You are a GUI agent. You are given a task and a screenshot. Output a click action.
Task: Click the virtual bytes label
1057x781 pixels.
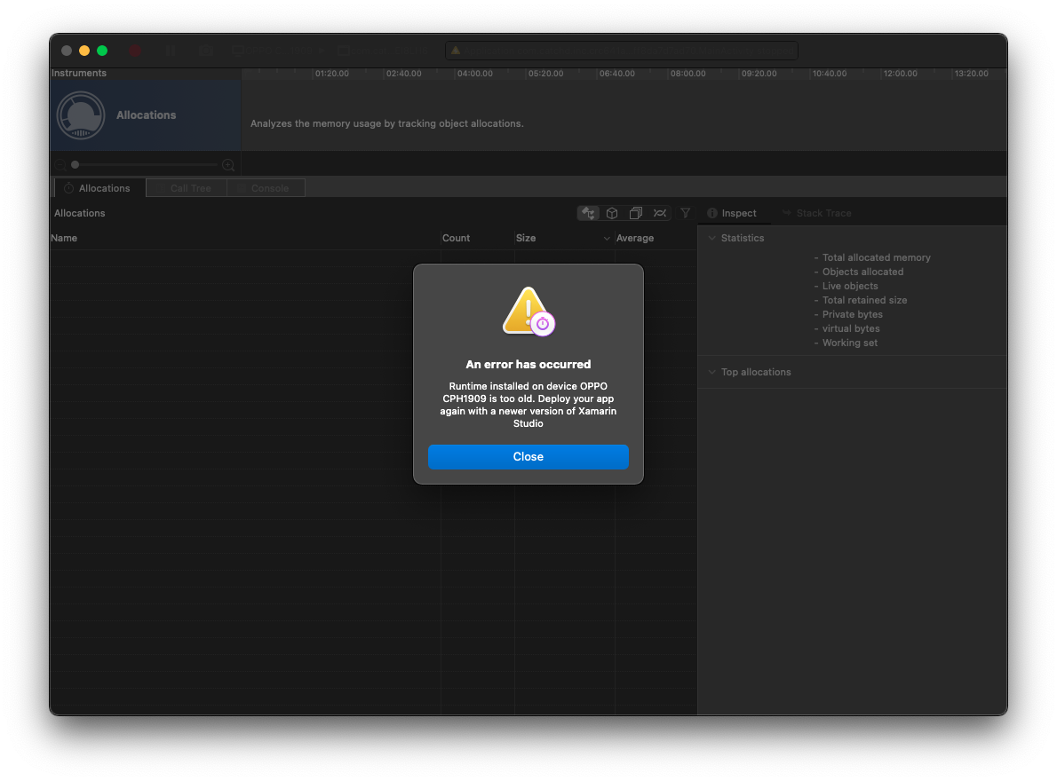[851, 327]
